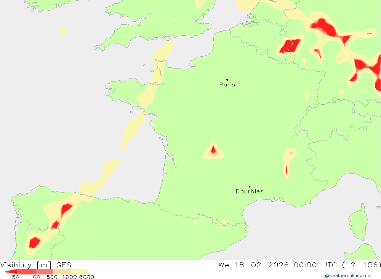Click the forecast date We 18-02-2026 text
The image size is (381, 279).
point(253,265)
